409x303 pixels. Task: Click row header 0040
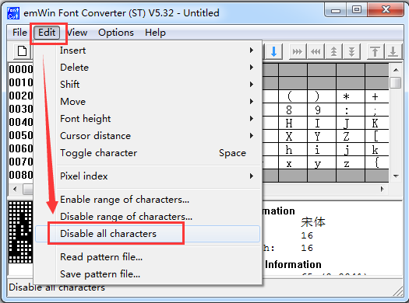click(x=21, y=122)
